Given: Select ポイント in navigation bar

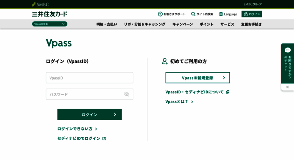Looking at the screenshot, I should tap(207, 24).
